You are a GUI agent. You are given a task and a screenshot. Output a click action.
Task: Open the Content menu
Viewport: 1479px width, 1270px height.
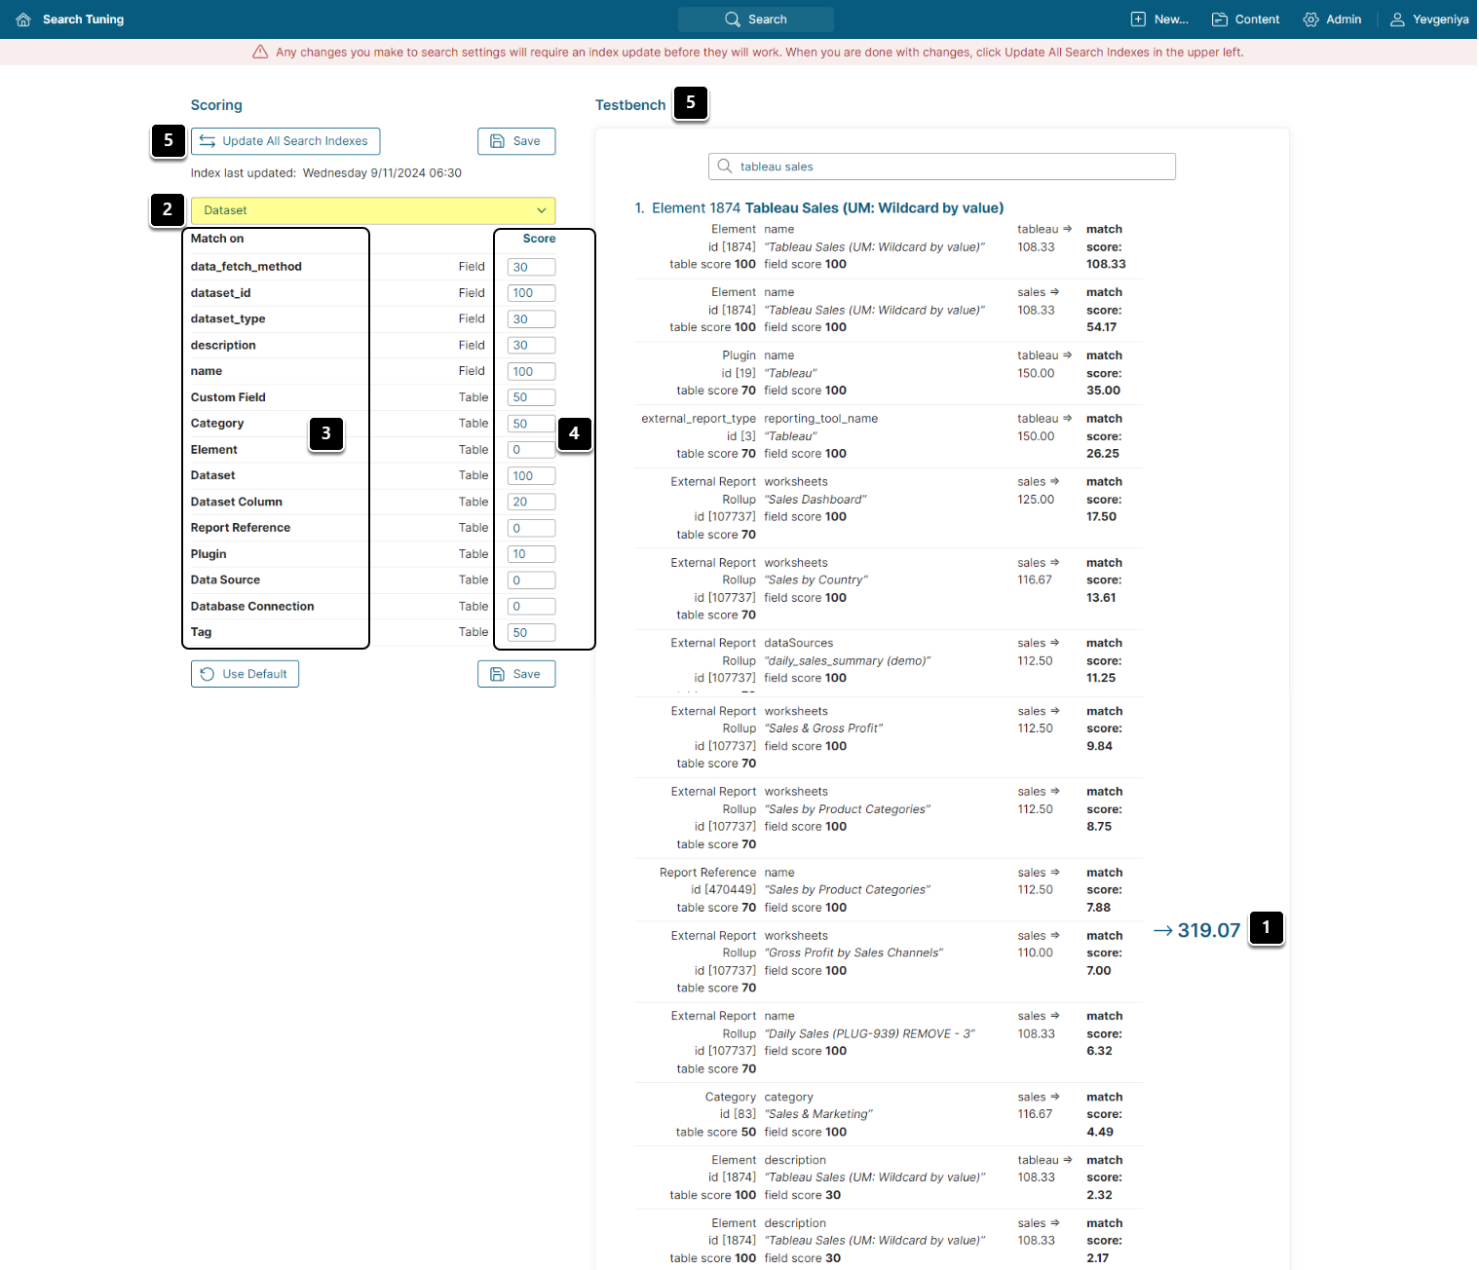coord(1245,19)
